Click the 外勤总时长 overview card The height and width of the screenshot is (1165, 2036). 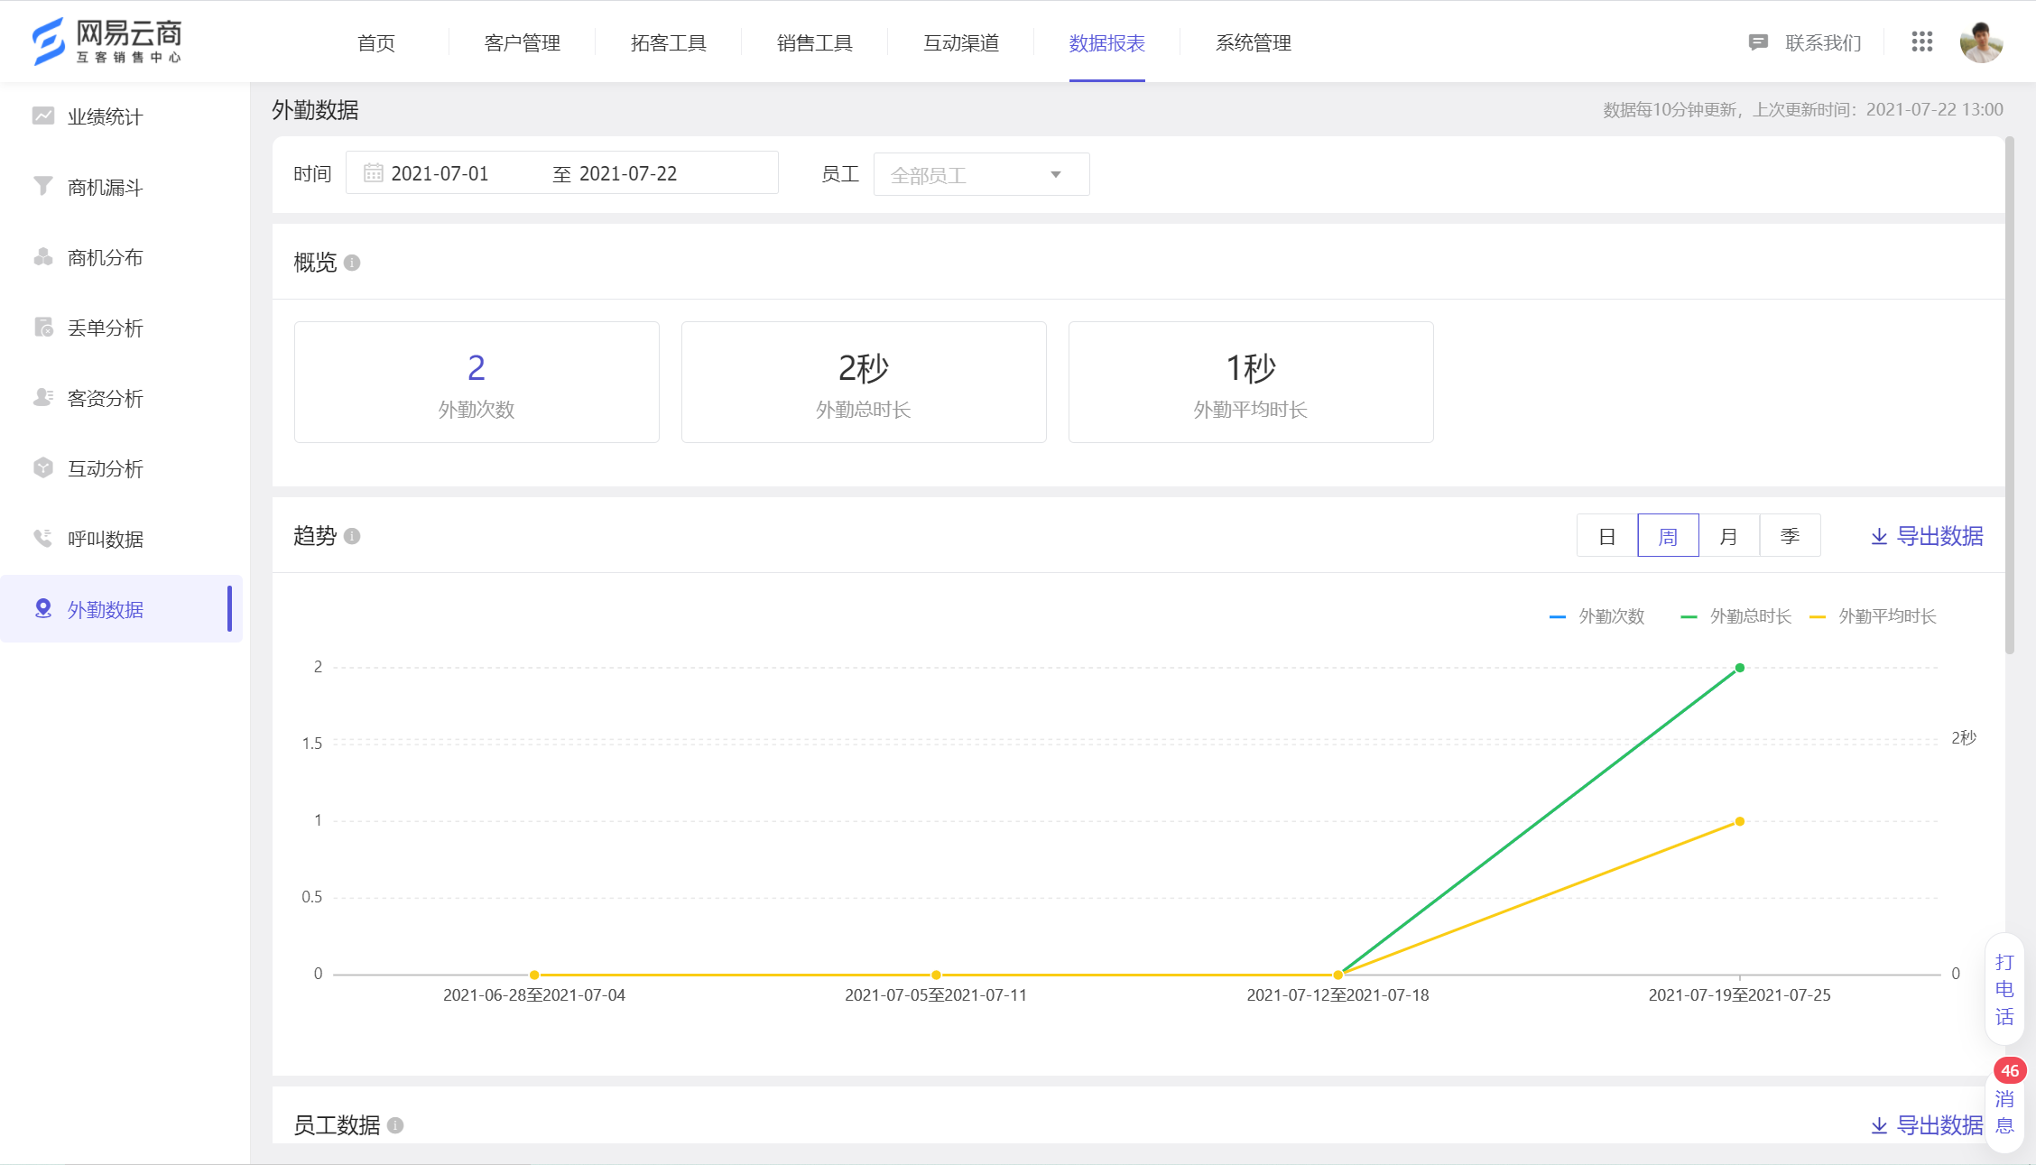click(x=864, y=382)
